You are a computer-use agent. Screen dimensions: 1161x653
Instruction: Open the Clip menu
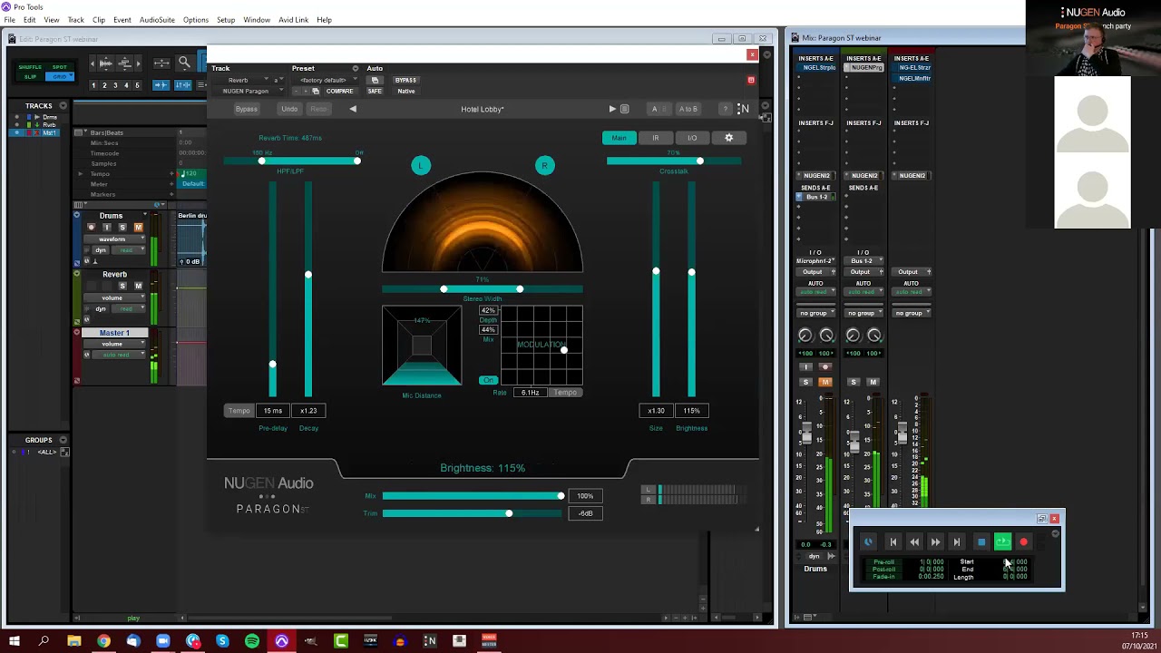pyautogui.click(x=98, y=20)
